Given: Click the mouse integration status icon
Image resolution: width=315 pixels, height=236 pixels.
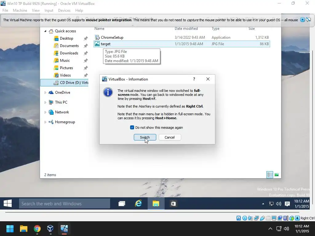Looking at the screenshot, I should point(292,218).
